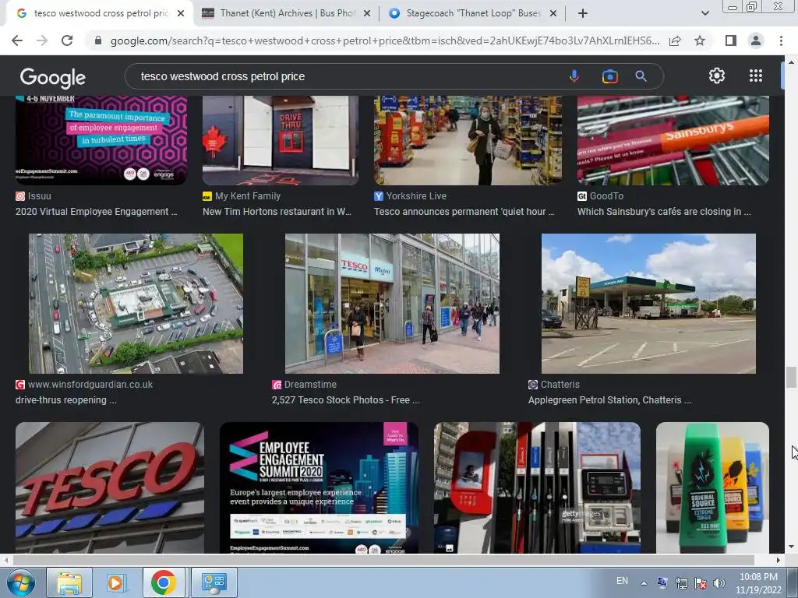Click the horizontal scrollbar at page bottom

(x=383, y=560)
